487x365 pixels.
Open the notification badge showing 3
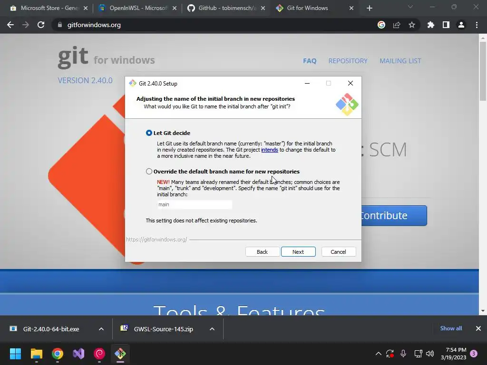[474, 354]
